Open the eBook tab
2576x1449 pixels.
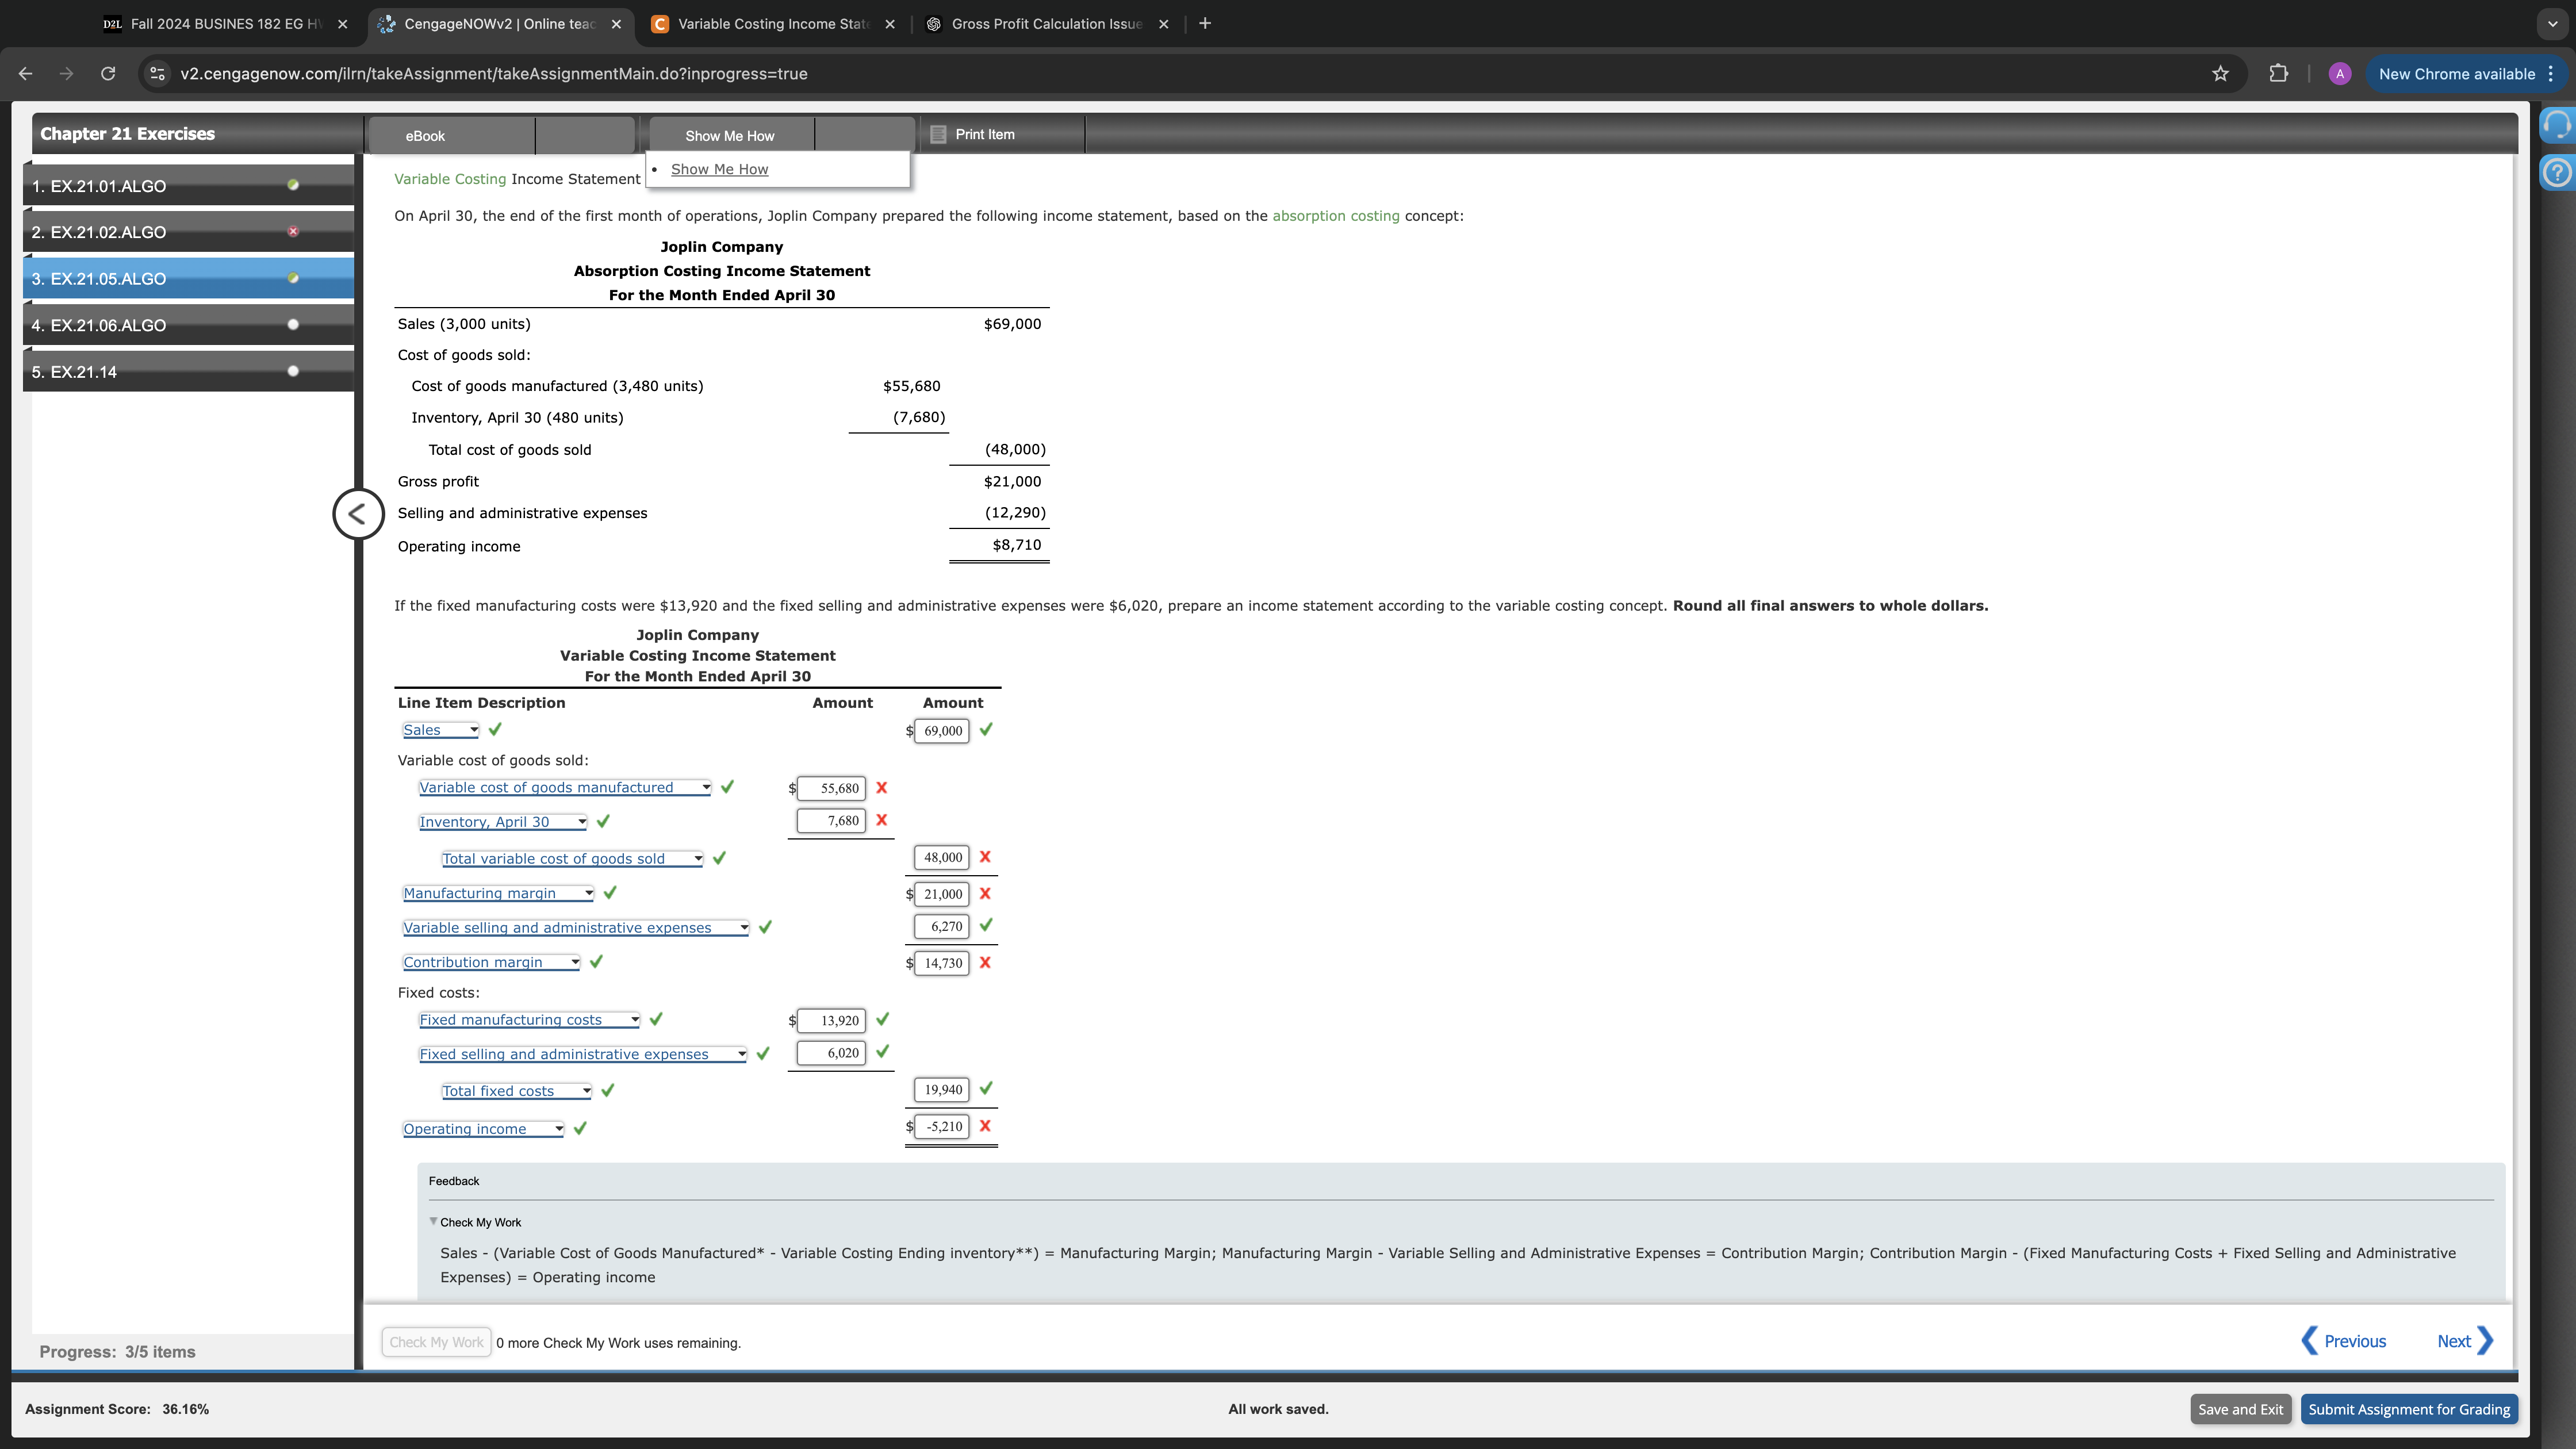(425, 136)
